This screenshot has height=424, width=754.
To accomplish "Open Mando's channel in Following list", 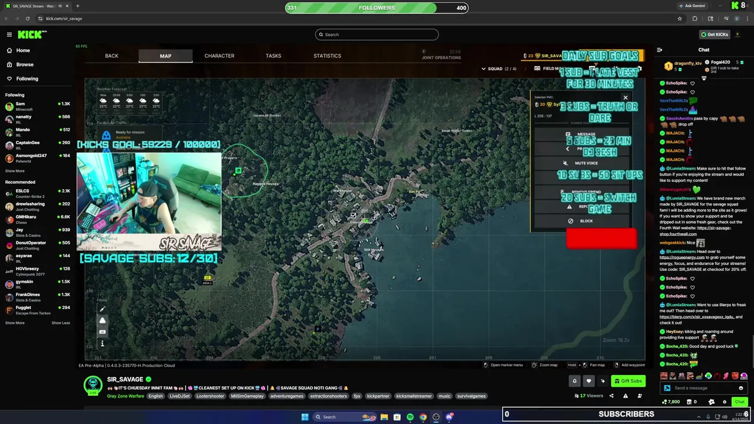I will 37,132.
